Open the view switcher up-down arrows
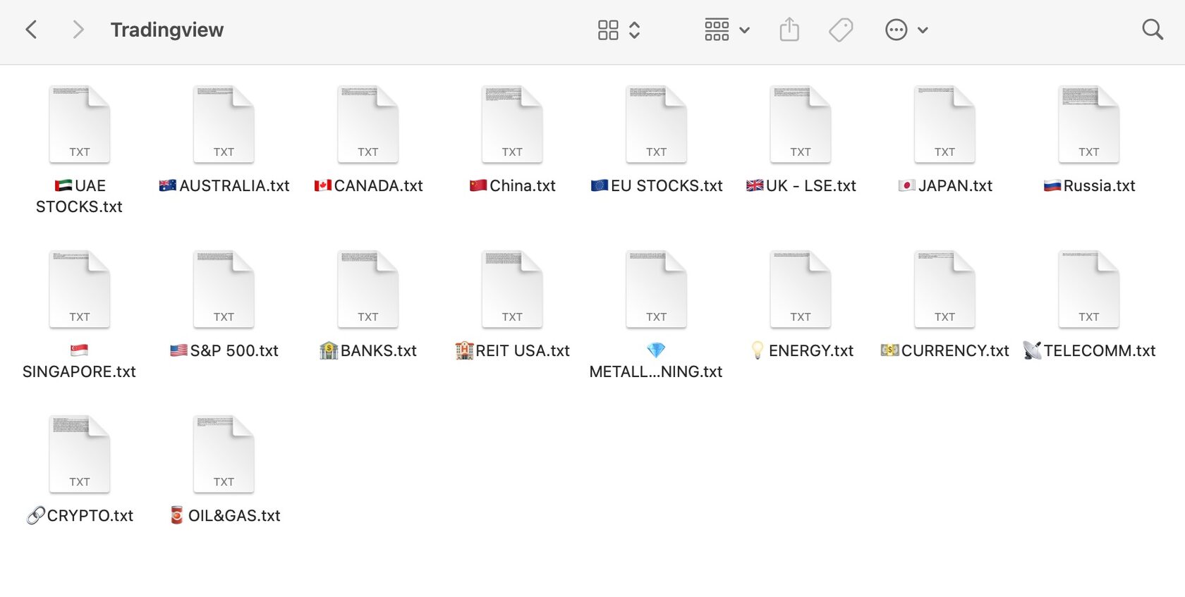Viewport: 1185px width, 597px height. 635,30
